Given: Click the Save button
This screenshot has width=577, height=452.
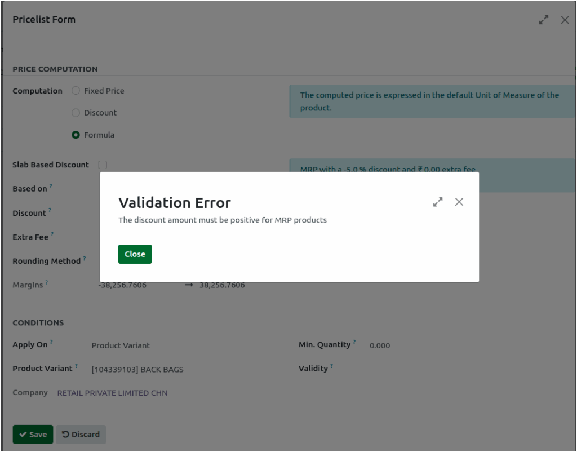Looking at the screenshot, I should click(x=33, y=434).
